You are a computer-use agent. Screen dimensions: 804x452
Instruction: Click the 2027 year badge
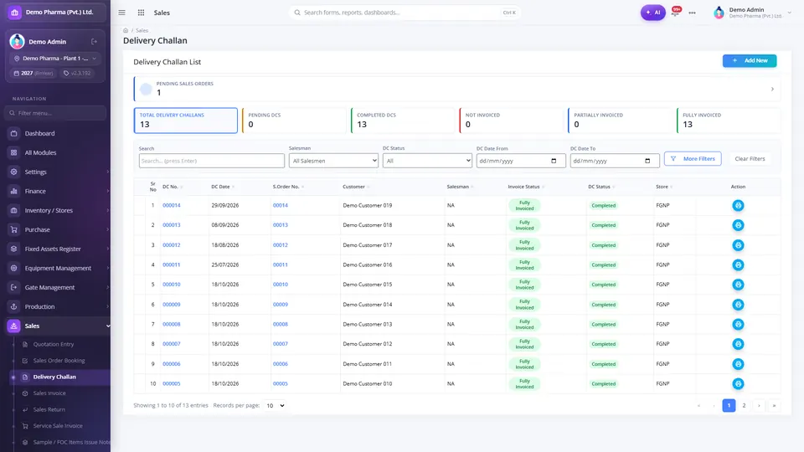pos(33,74)
